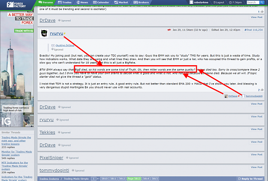Open Monitor for 'Trading Made Simple' system thread
268x181 pixels.
point(17,153)
